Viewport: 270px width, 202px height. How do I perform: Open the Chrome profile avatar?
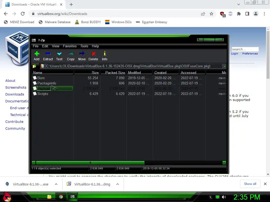click(x=256, y=14)
